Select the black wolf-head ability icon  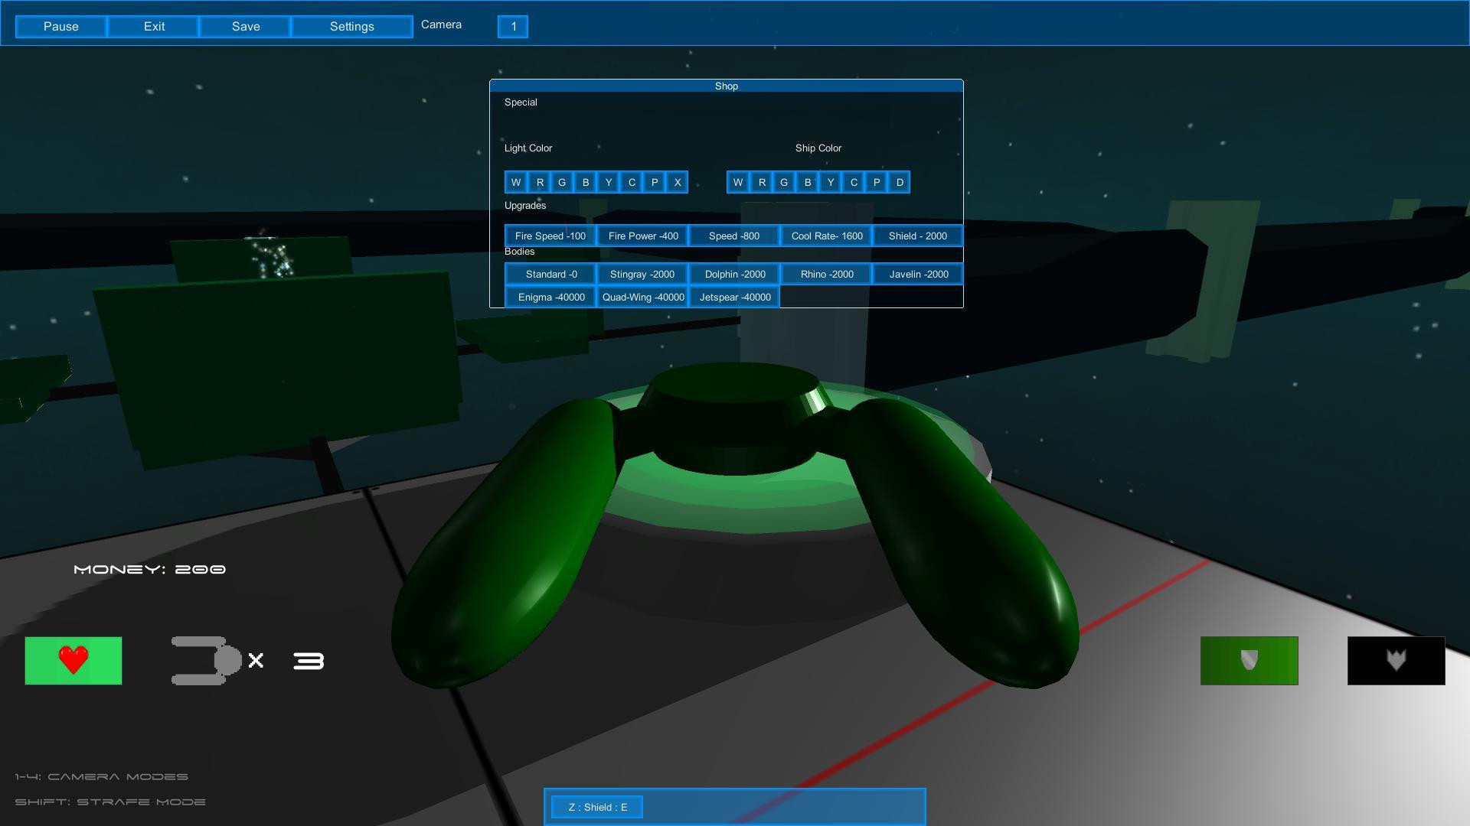click(1396, 660)
